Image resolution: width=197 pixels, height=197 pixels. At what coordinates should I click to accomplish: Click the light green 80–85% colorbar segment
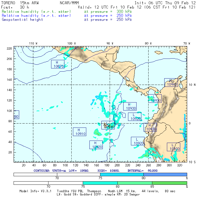point(135,183)
